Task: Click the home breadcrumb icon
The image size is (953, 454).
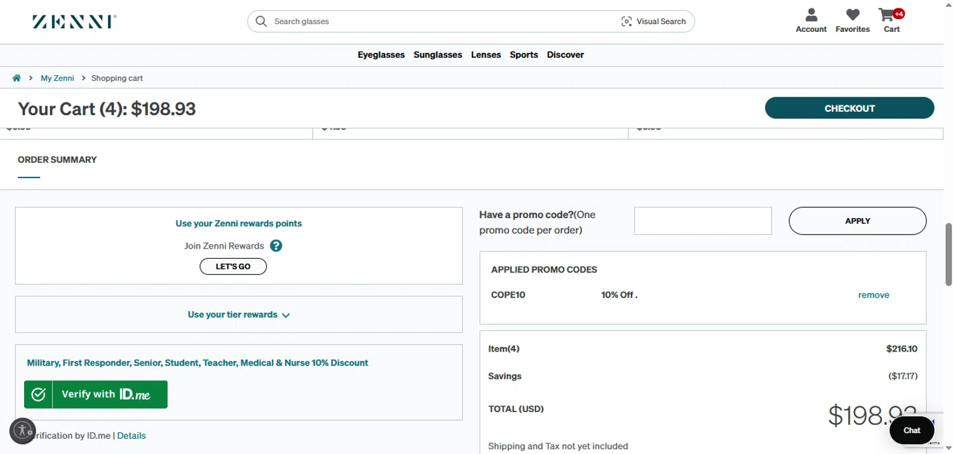Action: pos(17,78)
